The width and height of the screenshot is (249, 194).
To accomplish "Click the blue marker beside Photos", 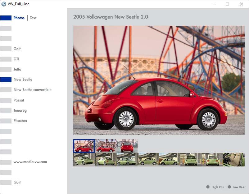I will pyautogui.click(x=6, y=18).
